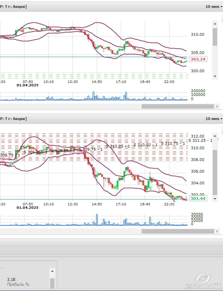Click down arrow of bottom chart's vertical scrollbar
The image size is (223, 291).
pyautogui.click(x=215, y=199)
